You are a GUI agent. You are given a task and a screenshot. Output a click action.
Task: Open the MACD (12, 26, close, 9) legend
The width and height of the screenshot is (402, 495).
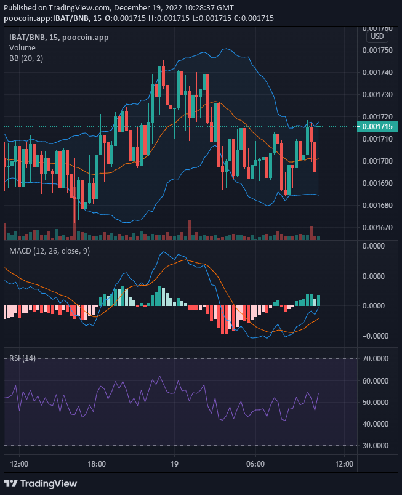49,251
